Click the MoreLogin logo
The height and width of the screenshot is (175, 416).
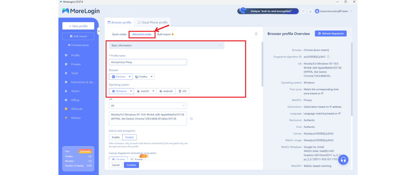(x=81, y=11)
